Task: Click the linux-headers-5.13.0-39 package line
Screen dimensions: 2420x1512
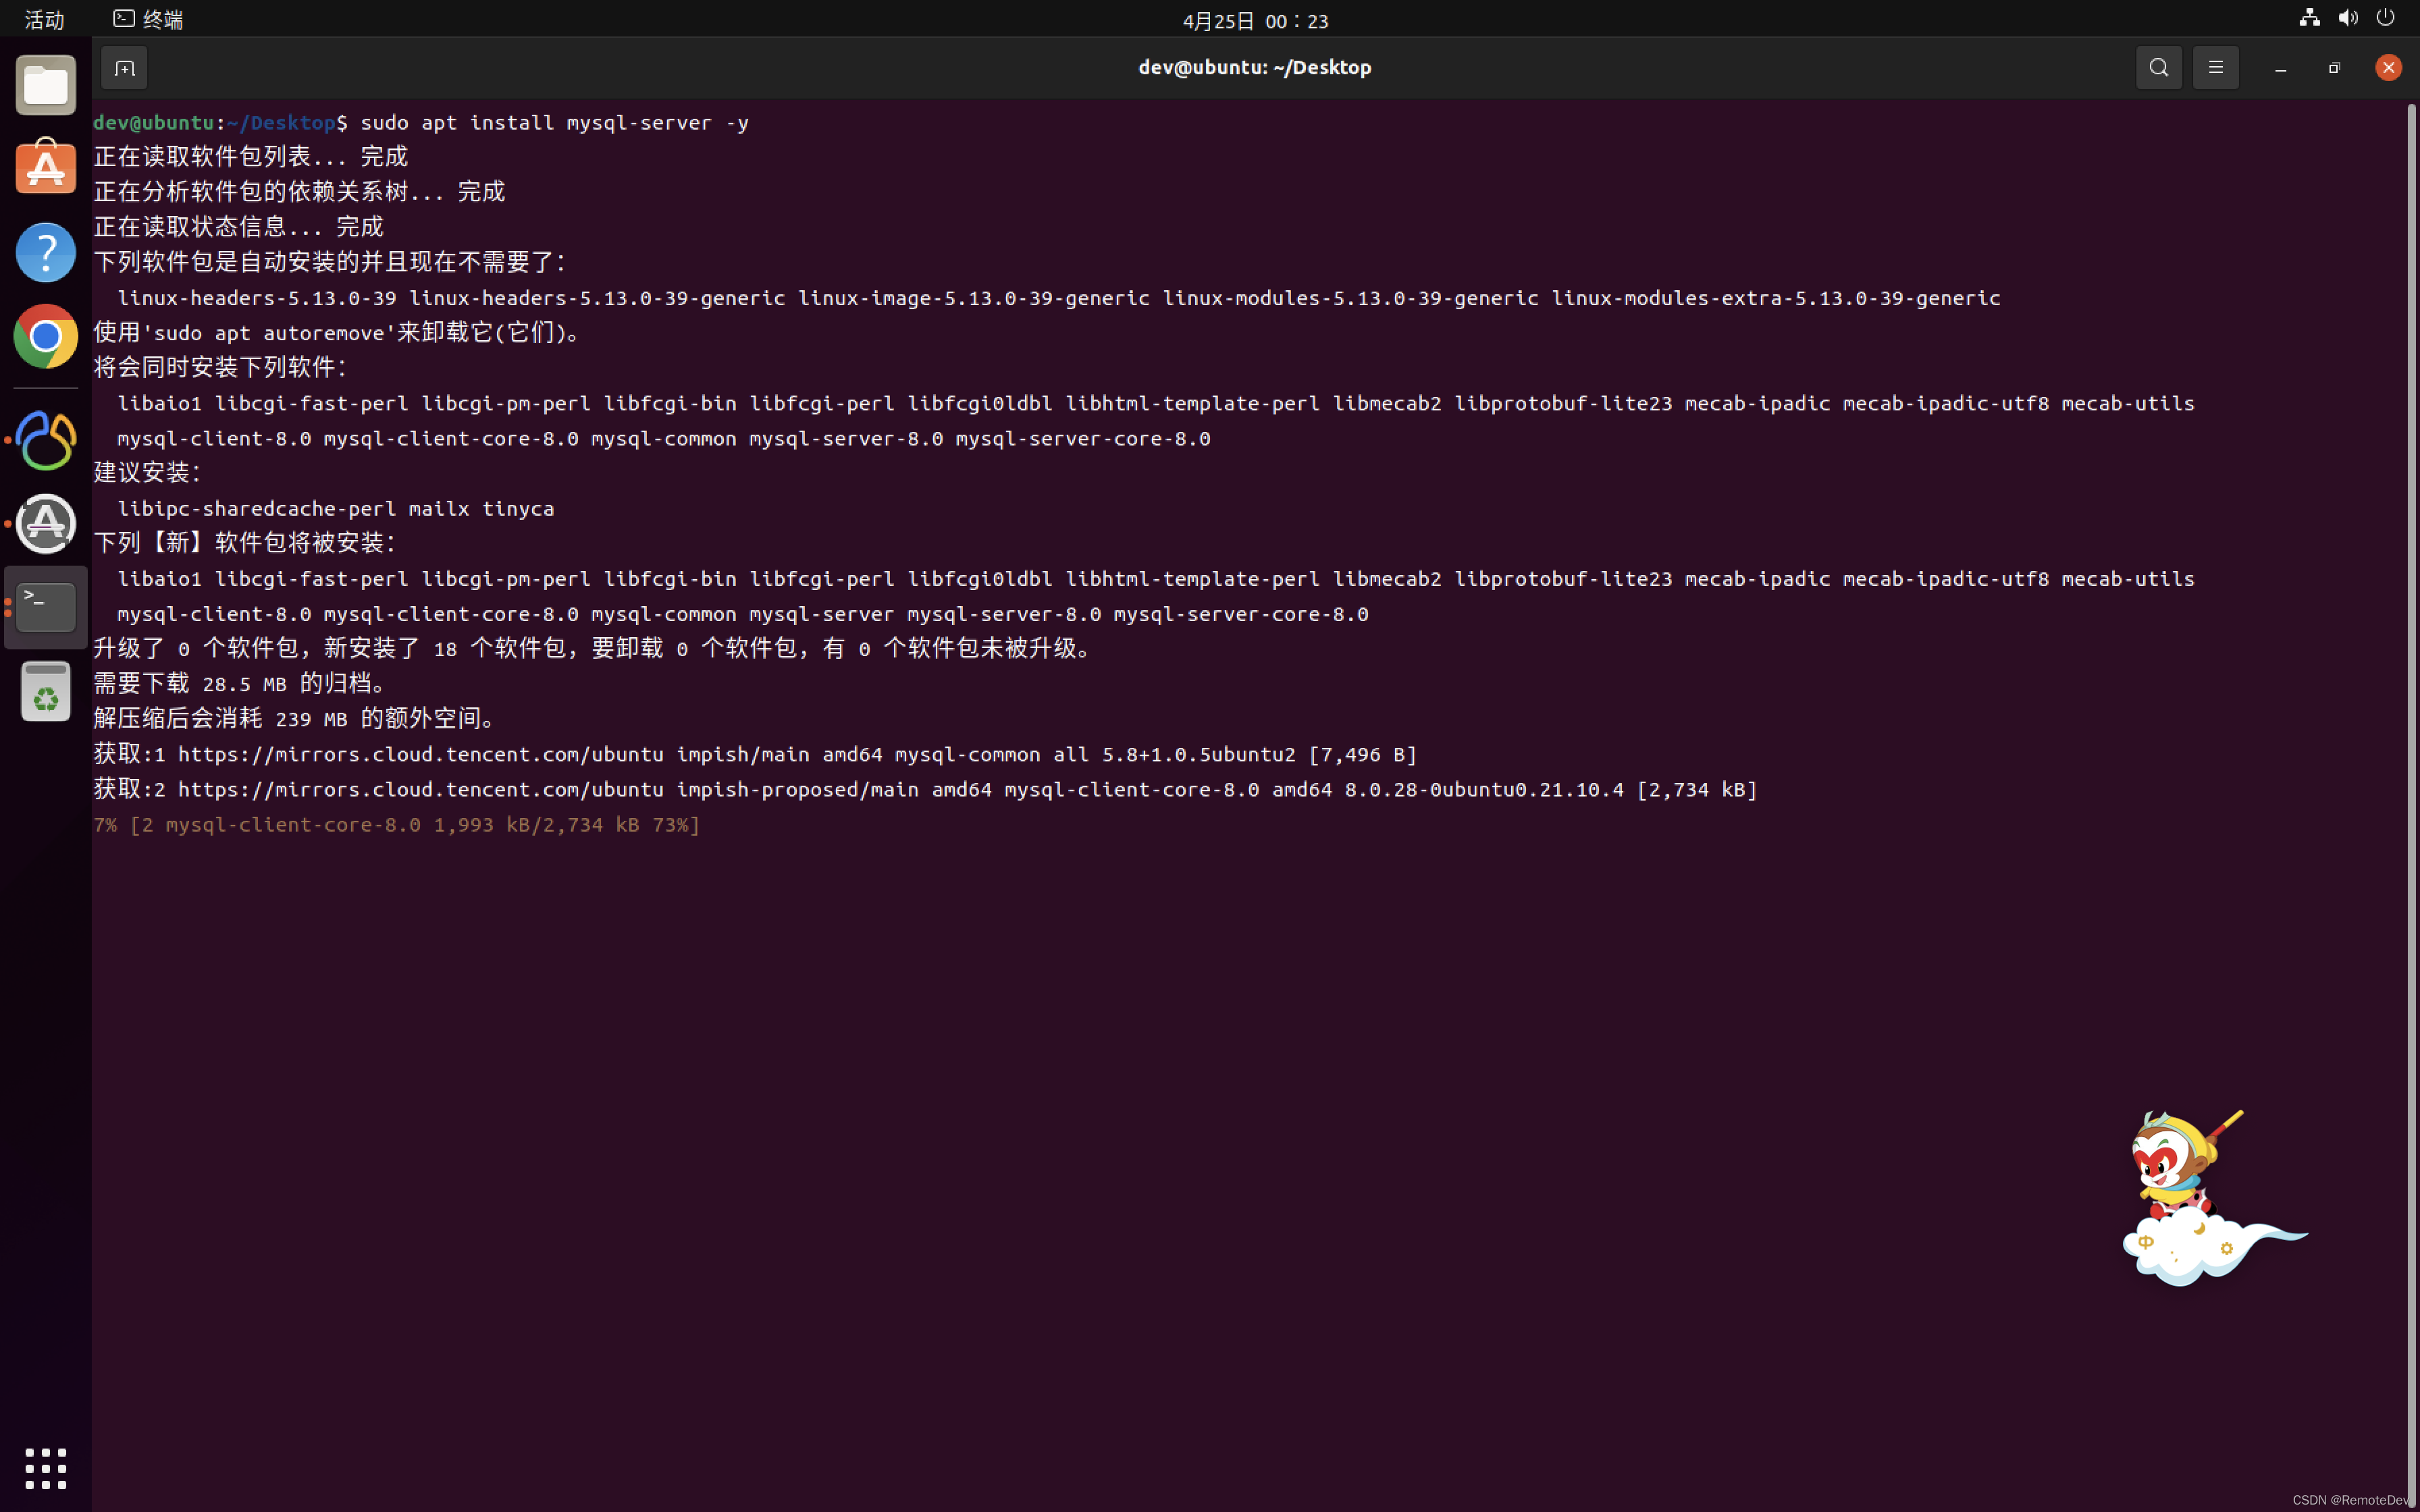Action: pyautogui.click(x=1059, y=298)
